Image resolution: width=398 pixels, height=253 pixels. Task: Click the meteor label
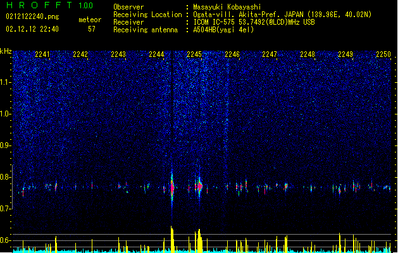coord(90,20)
